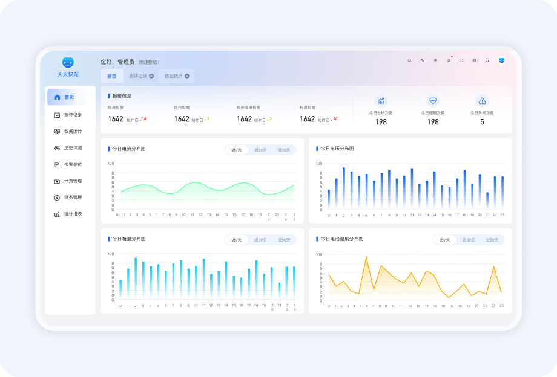
Task: Open the settings gear icon
Action: [474, 60]
